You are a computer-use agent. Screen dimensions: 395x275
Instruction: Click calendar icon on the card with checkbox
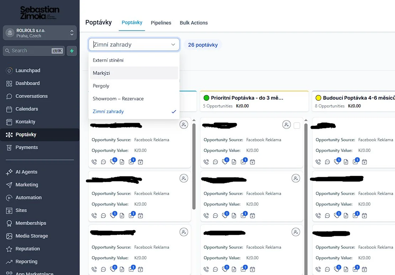point(252,162)
